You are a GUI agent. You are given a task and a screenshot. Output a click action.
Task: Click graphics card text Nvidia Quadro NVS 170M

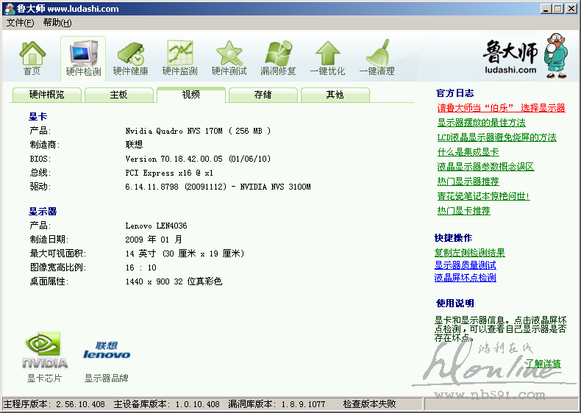tap(174, 131)
